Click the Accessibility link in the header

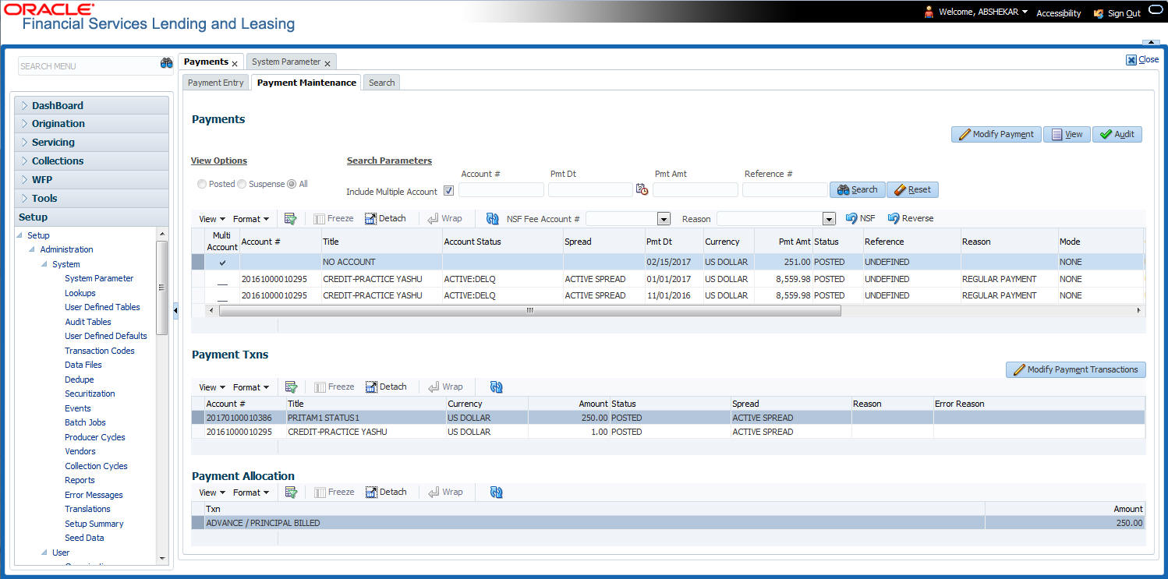coord(1059,13)
